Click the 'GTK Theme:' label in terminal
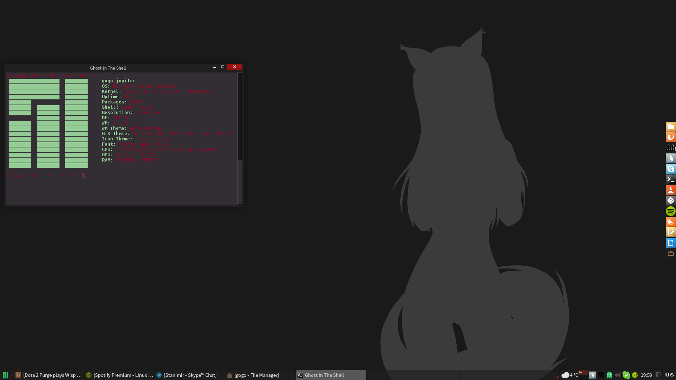The image size is (676, 380). [x=115, y=133]
